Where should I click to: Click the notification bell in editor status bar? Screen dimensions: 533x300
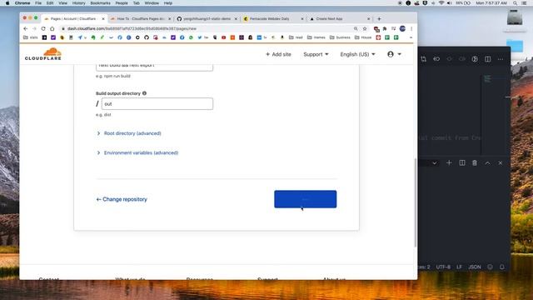[x=502, y=267]
